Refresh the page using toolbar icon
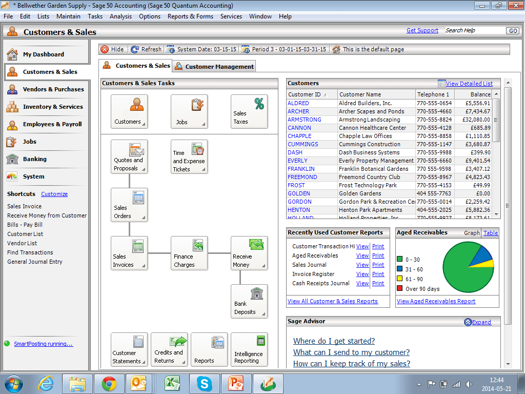This screenshot has width=525, height=394. point(146,49)
